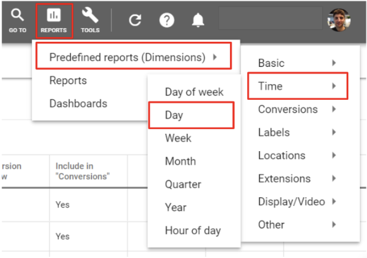Expand the Conversions submenu

coord(298,109)
